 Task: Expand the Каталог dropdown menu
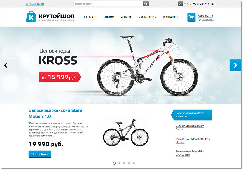click(91, 17)
